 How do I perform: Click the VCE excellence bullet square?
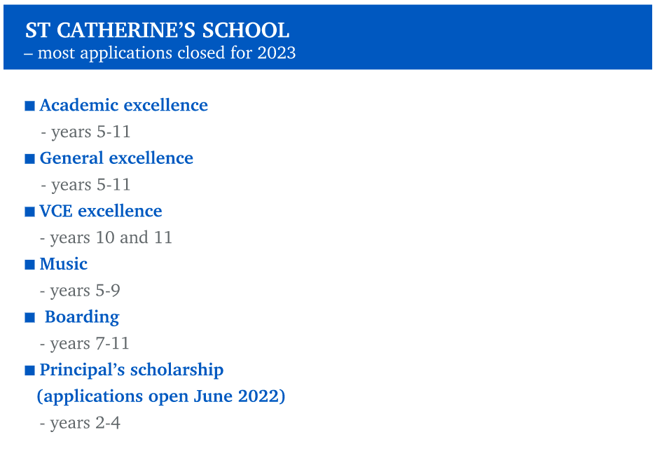click(x=29, y=211)
